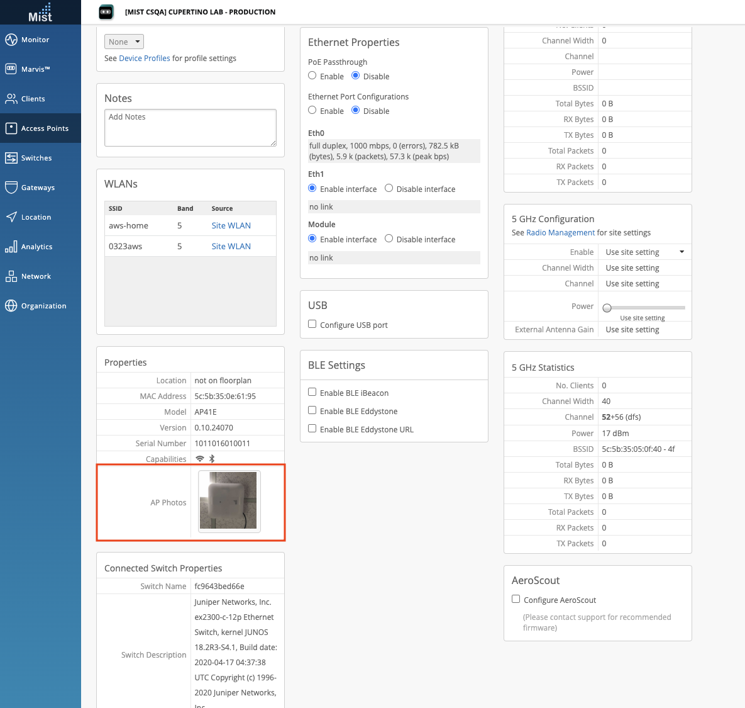
Task: Open the Marvis assistant icon in sidebar
Action: [x=11, y=69]
